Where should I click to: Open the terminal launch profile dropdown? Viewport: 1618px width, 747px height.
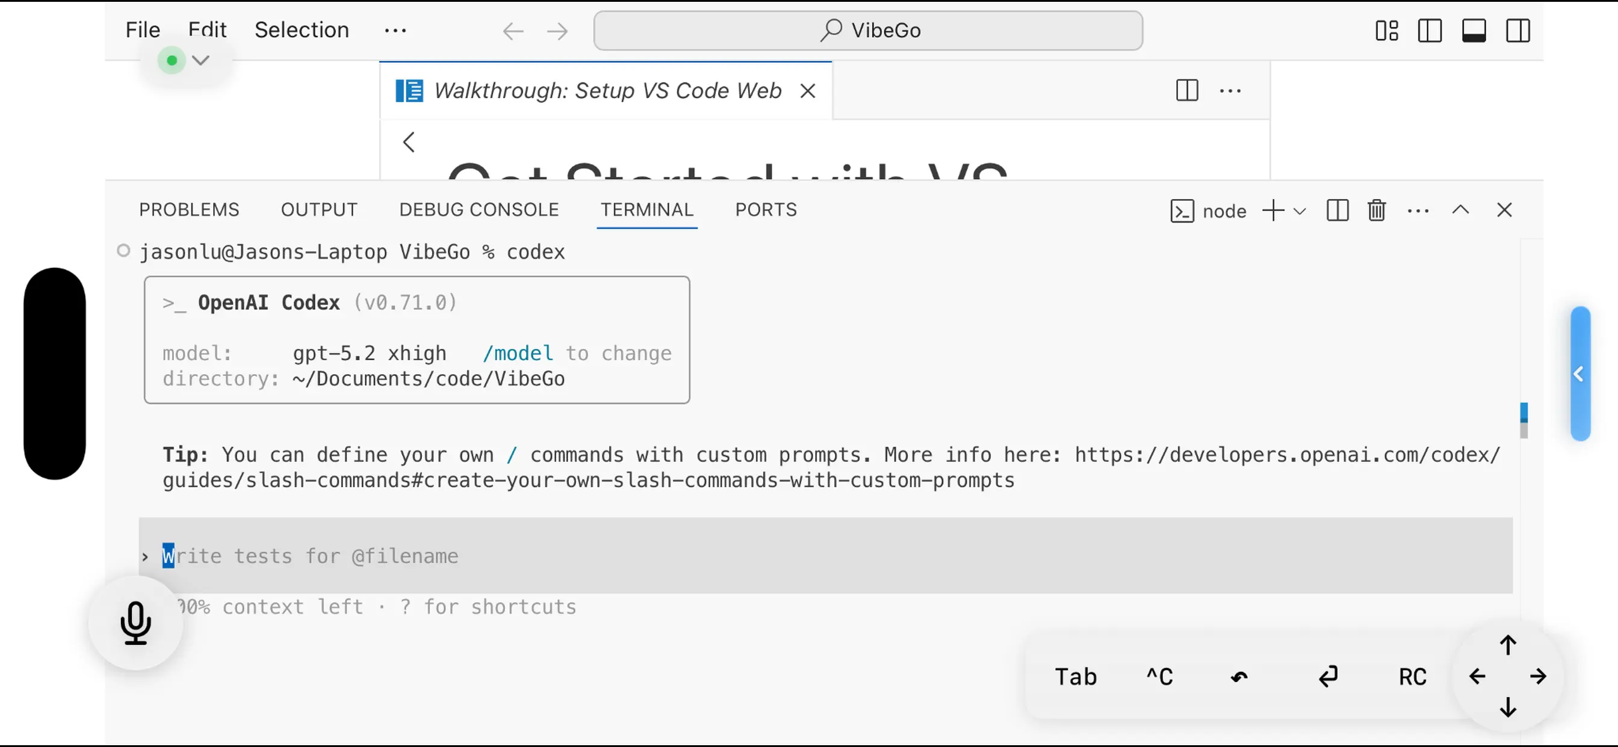(1300, 211)
